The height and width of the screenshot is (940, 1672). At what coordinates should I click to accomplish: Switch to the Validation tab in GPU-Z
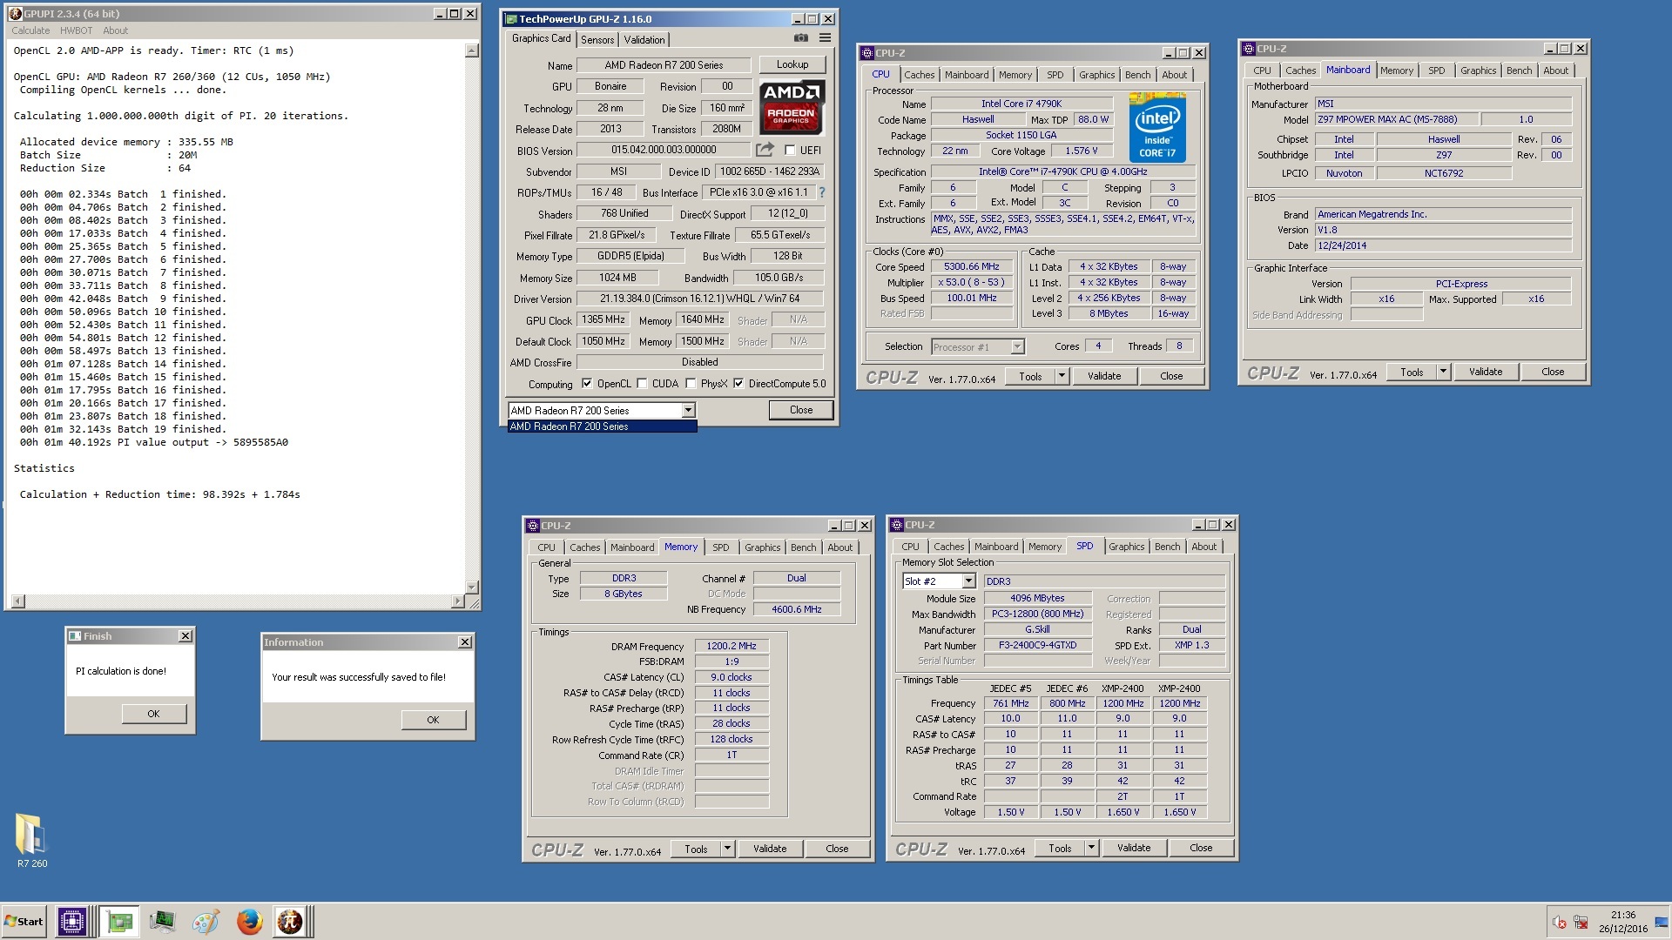[x=644, y=40]
